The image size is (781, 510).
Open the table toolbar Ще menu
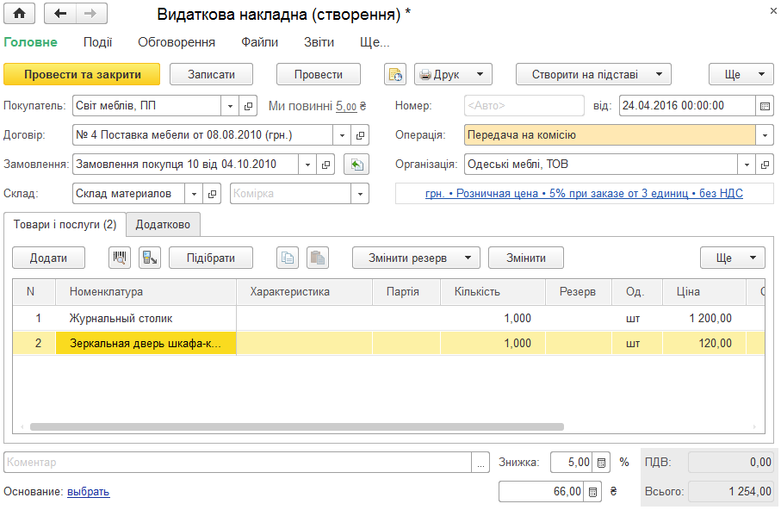pos(733,258)
